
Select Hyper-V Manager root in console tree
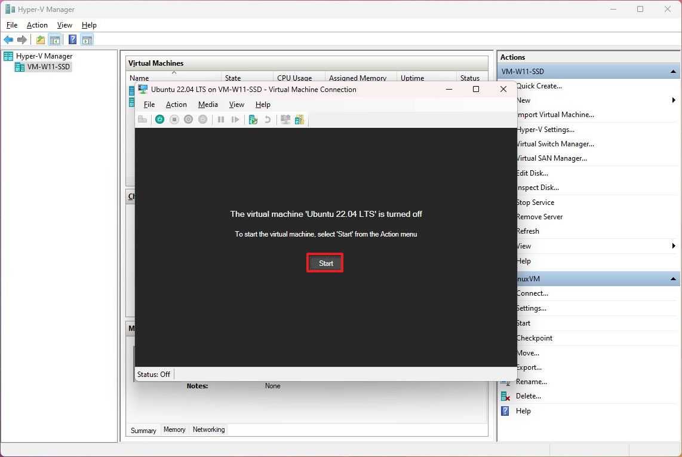44,56
